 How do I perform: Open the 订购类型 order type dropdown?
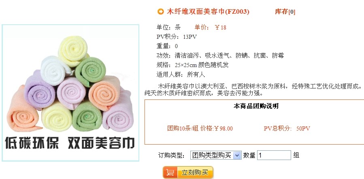tap(216, 155)
